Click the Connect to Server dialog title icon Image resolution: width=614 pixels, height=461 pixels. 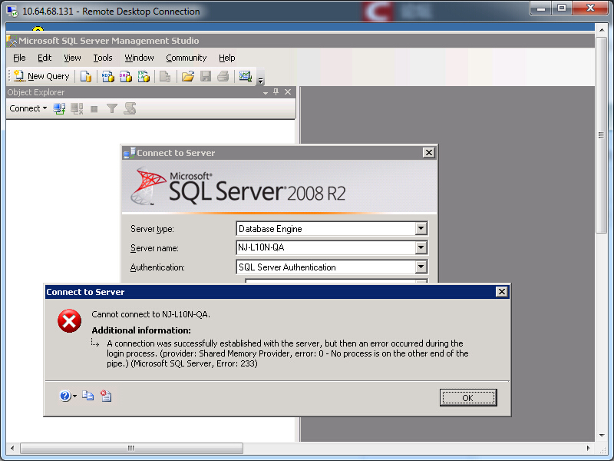click(129, 152)
